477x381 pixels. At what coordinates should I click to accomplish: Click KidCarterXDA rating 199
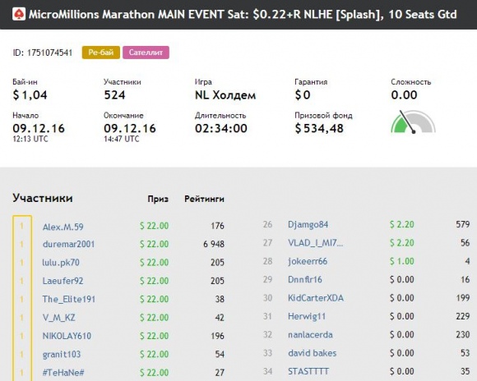tap(463, 298)
